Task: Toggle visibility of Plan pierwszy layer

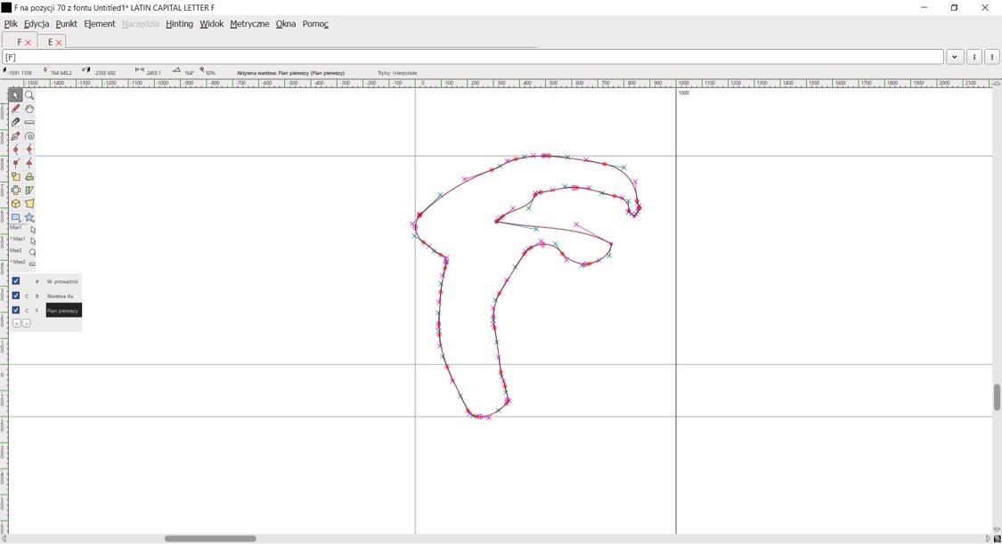Action: coord(16,311)
